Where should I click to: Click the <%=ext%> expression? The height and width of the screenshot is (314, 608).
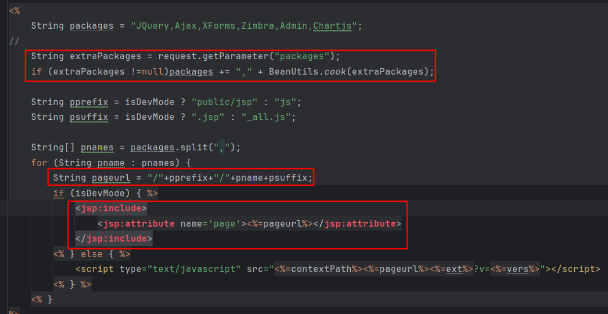[x=451, y=268]
